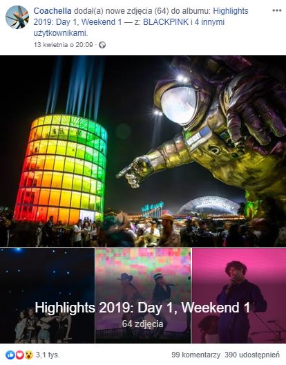
Task: Open the large astronaut and rainbow tower photo
Action: (143, 151)
